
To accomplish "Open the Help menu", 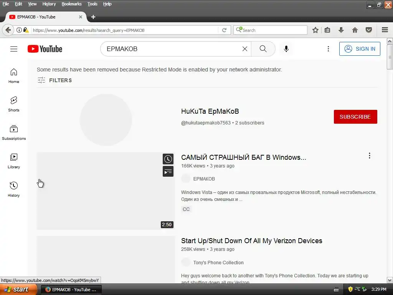I will (x=107, y=4).
